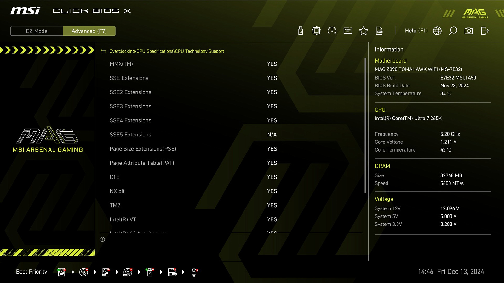
Task: Open the LOG file icon
Action: (x=379, y=31)
